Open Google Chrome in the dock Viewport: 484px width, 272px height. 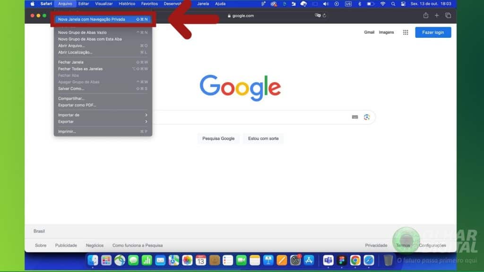coord(355,260)
